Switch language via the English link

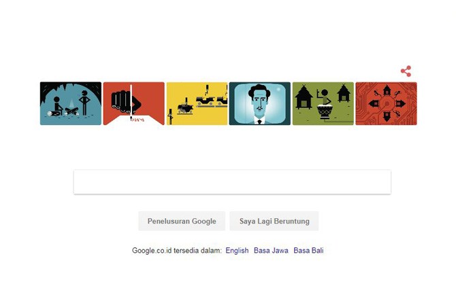tap(237, 250)
